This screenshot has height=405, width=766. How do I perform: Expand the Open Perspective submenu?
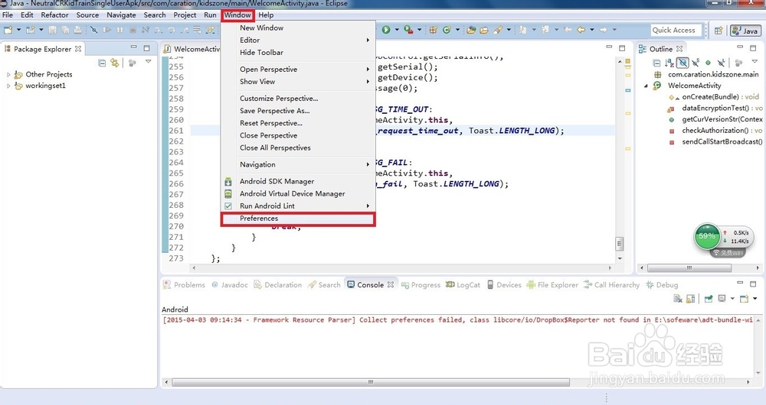(368, 70)
